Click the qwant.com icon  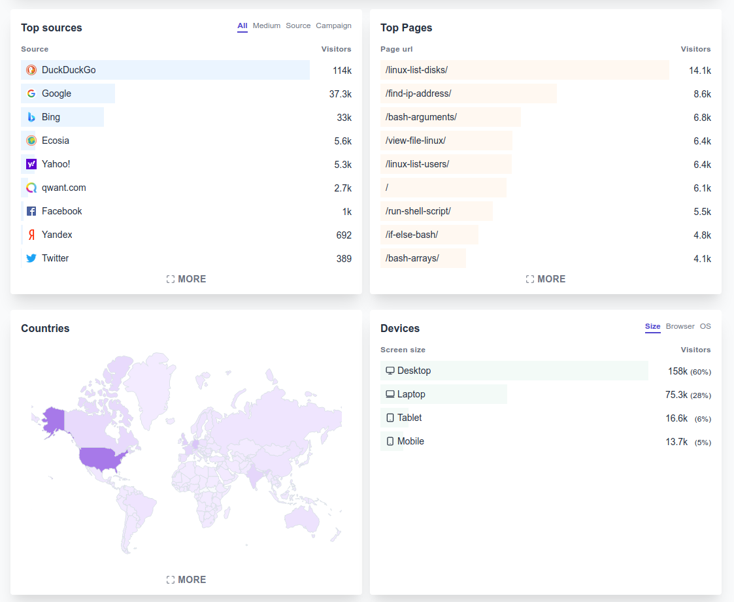[x=31, y=188]
